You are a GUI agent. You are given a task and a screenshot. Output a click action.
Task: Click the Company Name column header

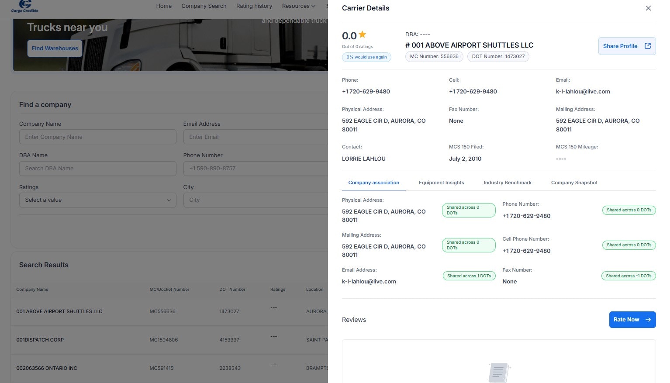coord(32,290)
